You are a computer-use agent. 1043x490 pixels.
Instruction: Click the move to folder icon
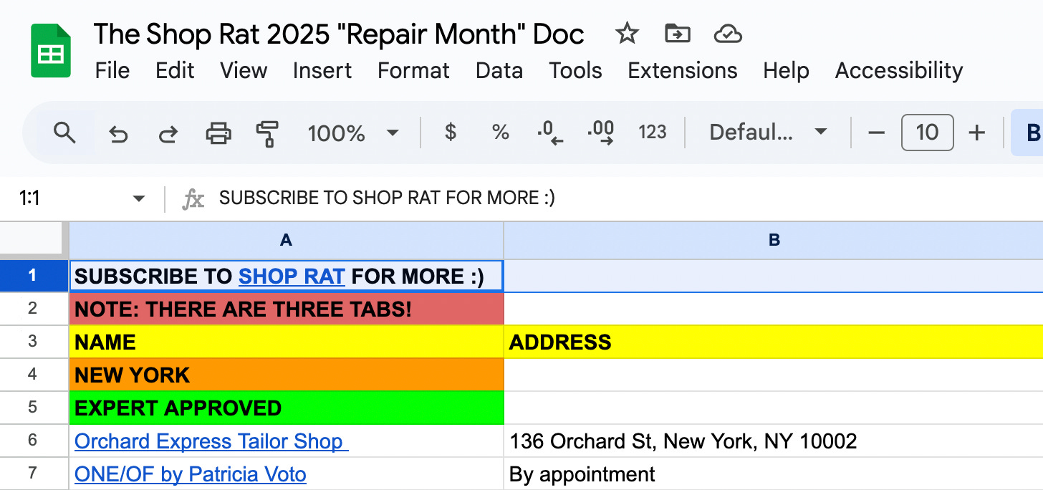[677, 34]
